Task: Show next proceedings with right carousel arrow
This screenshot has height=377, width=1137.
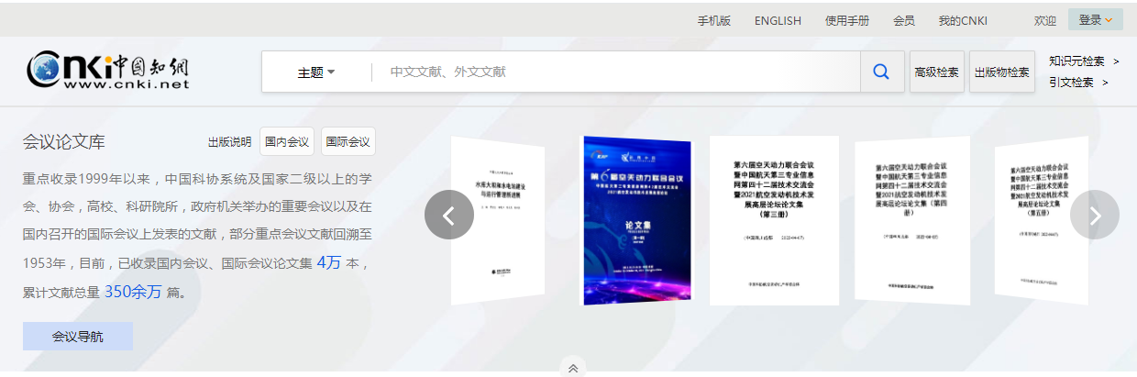Action: tap(1095, 216)
